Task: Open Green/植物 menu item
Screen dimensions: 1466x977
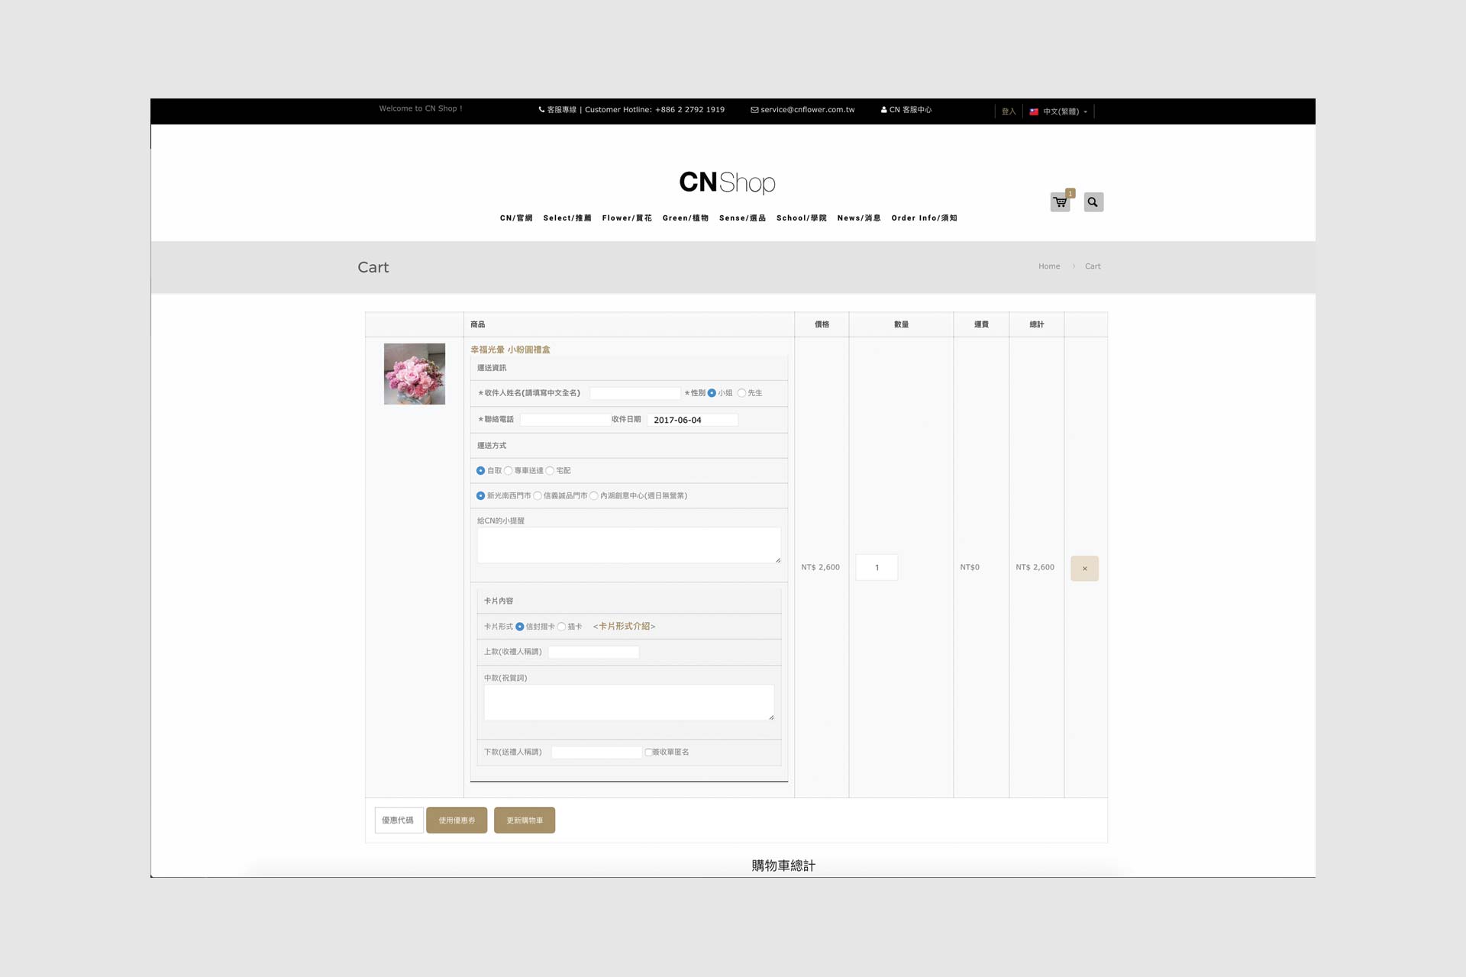Action: coord(686,218)
